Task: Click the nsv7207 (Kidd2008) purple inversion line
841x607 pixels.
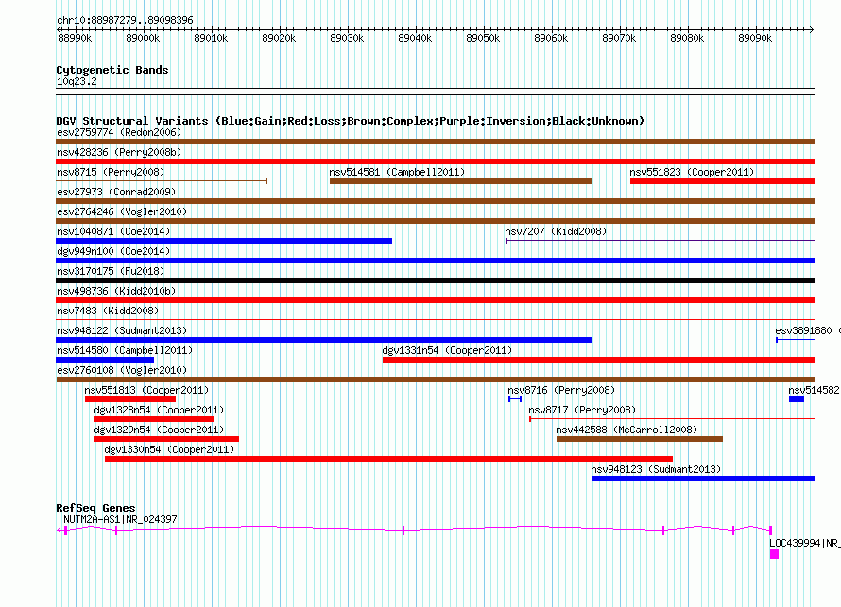Action: point(660,241)
